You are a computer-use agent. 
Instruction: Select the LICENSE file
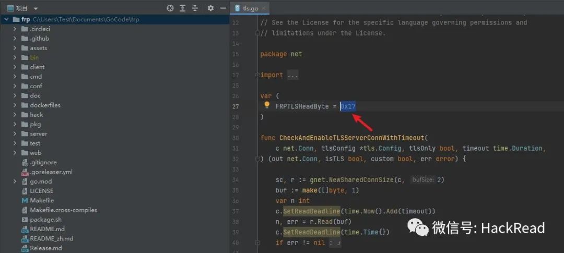(x=41, y=191)
